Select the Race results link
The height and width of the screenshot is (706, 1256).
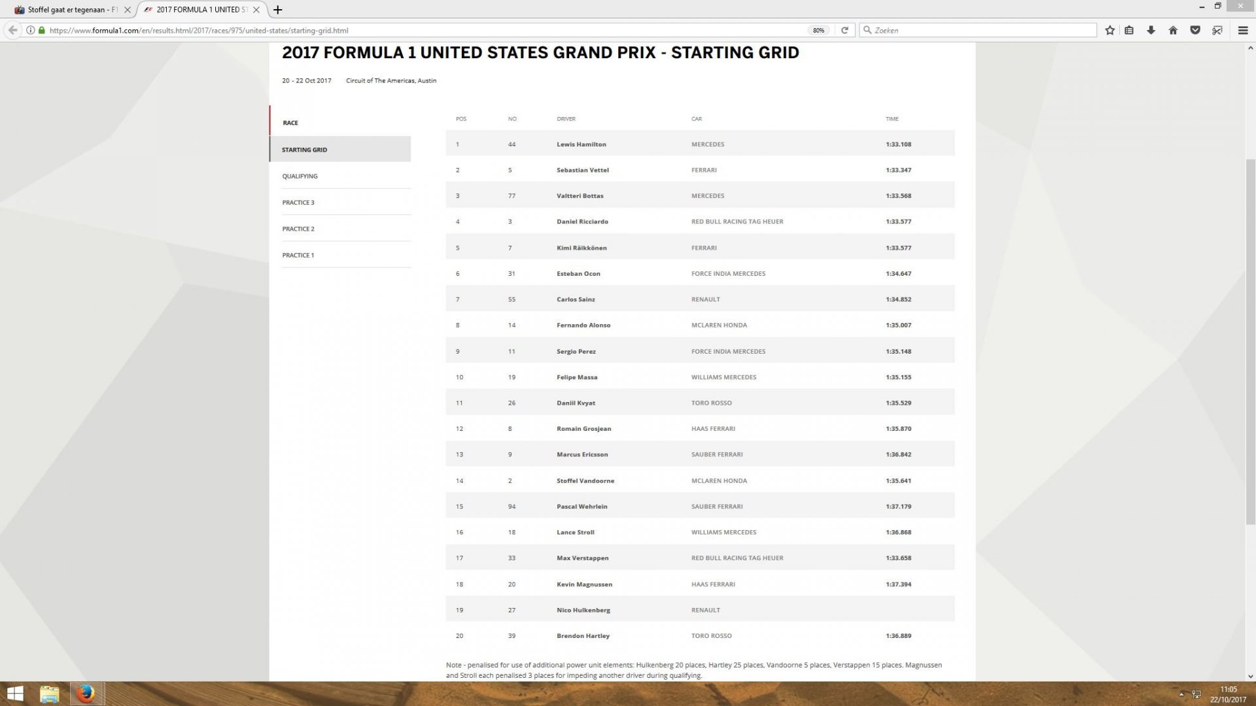click(290, 123)
